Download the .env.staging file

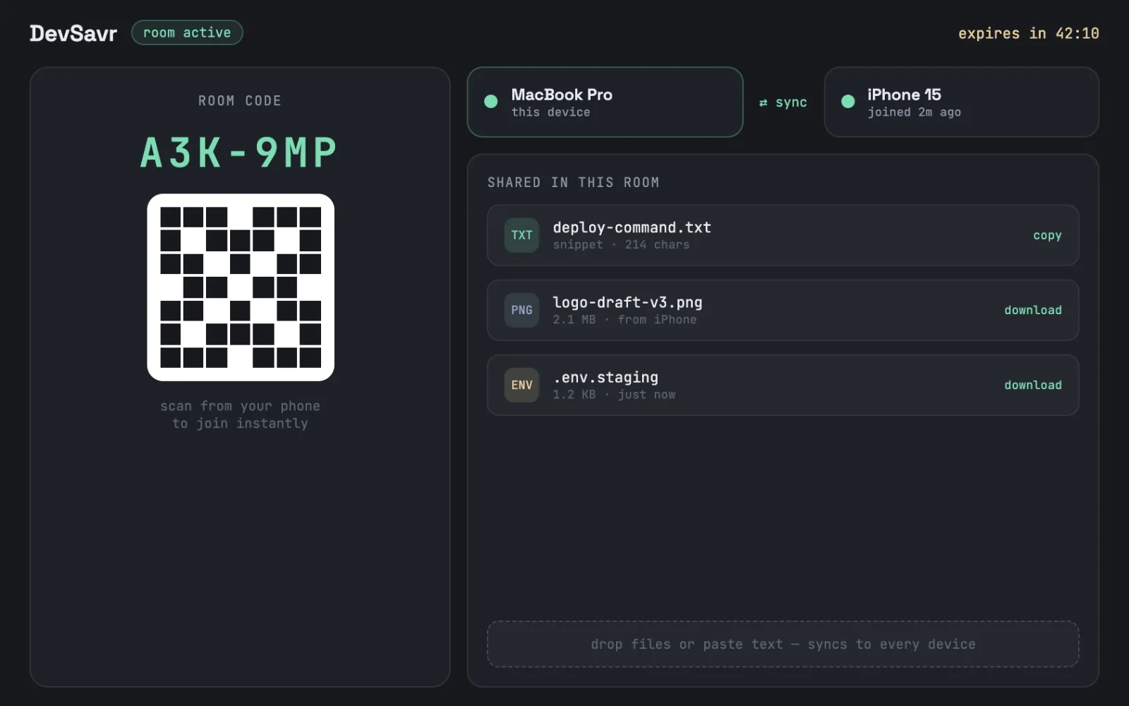coord(1033,385)
